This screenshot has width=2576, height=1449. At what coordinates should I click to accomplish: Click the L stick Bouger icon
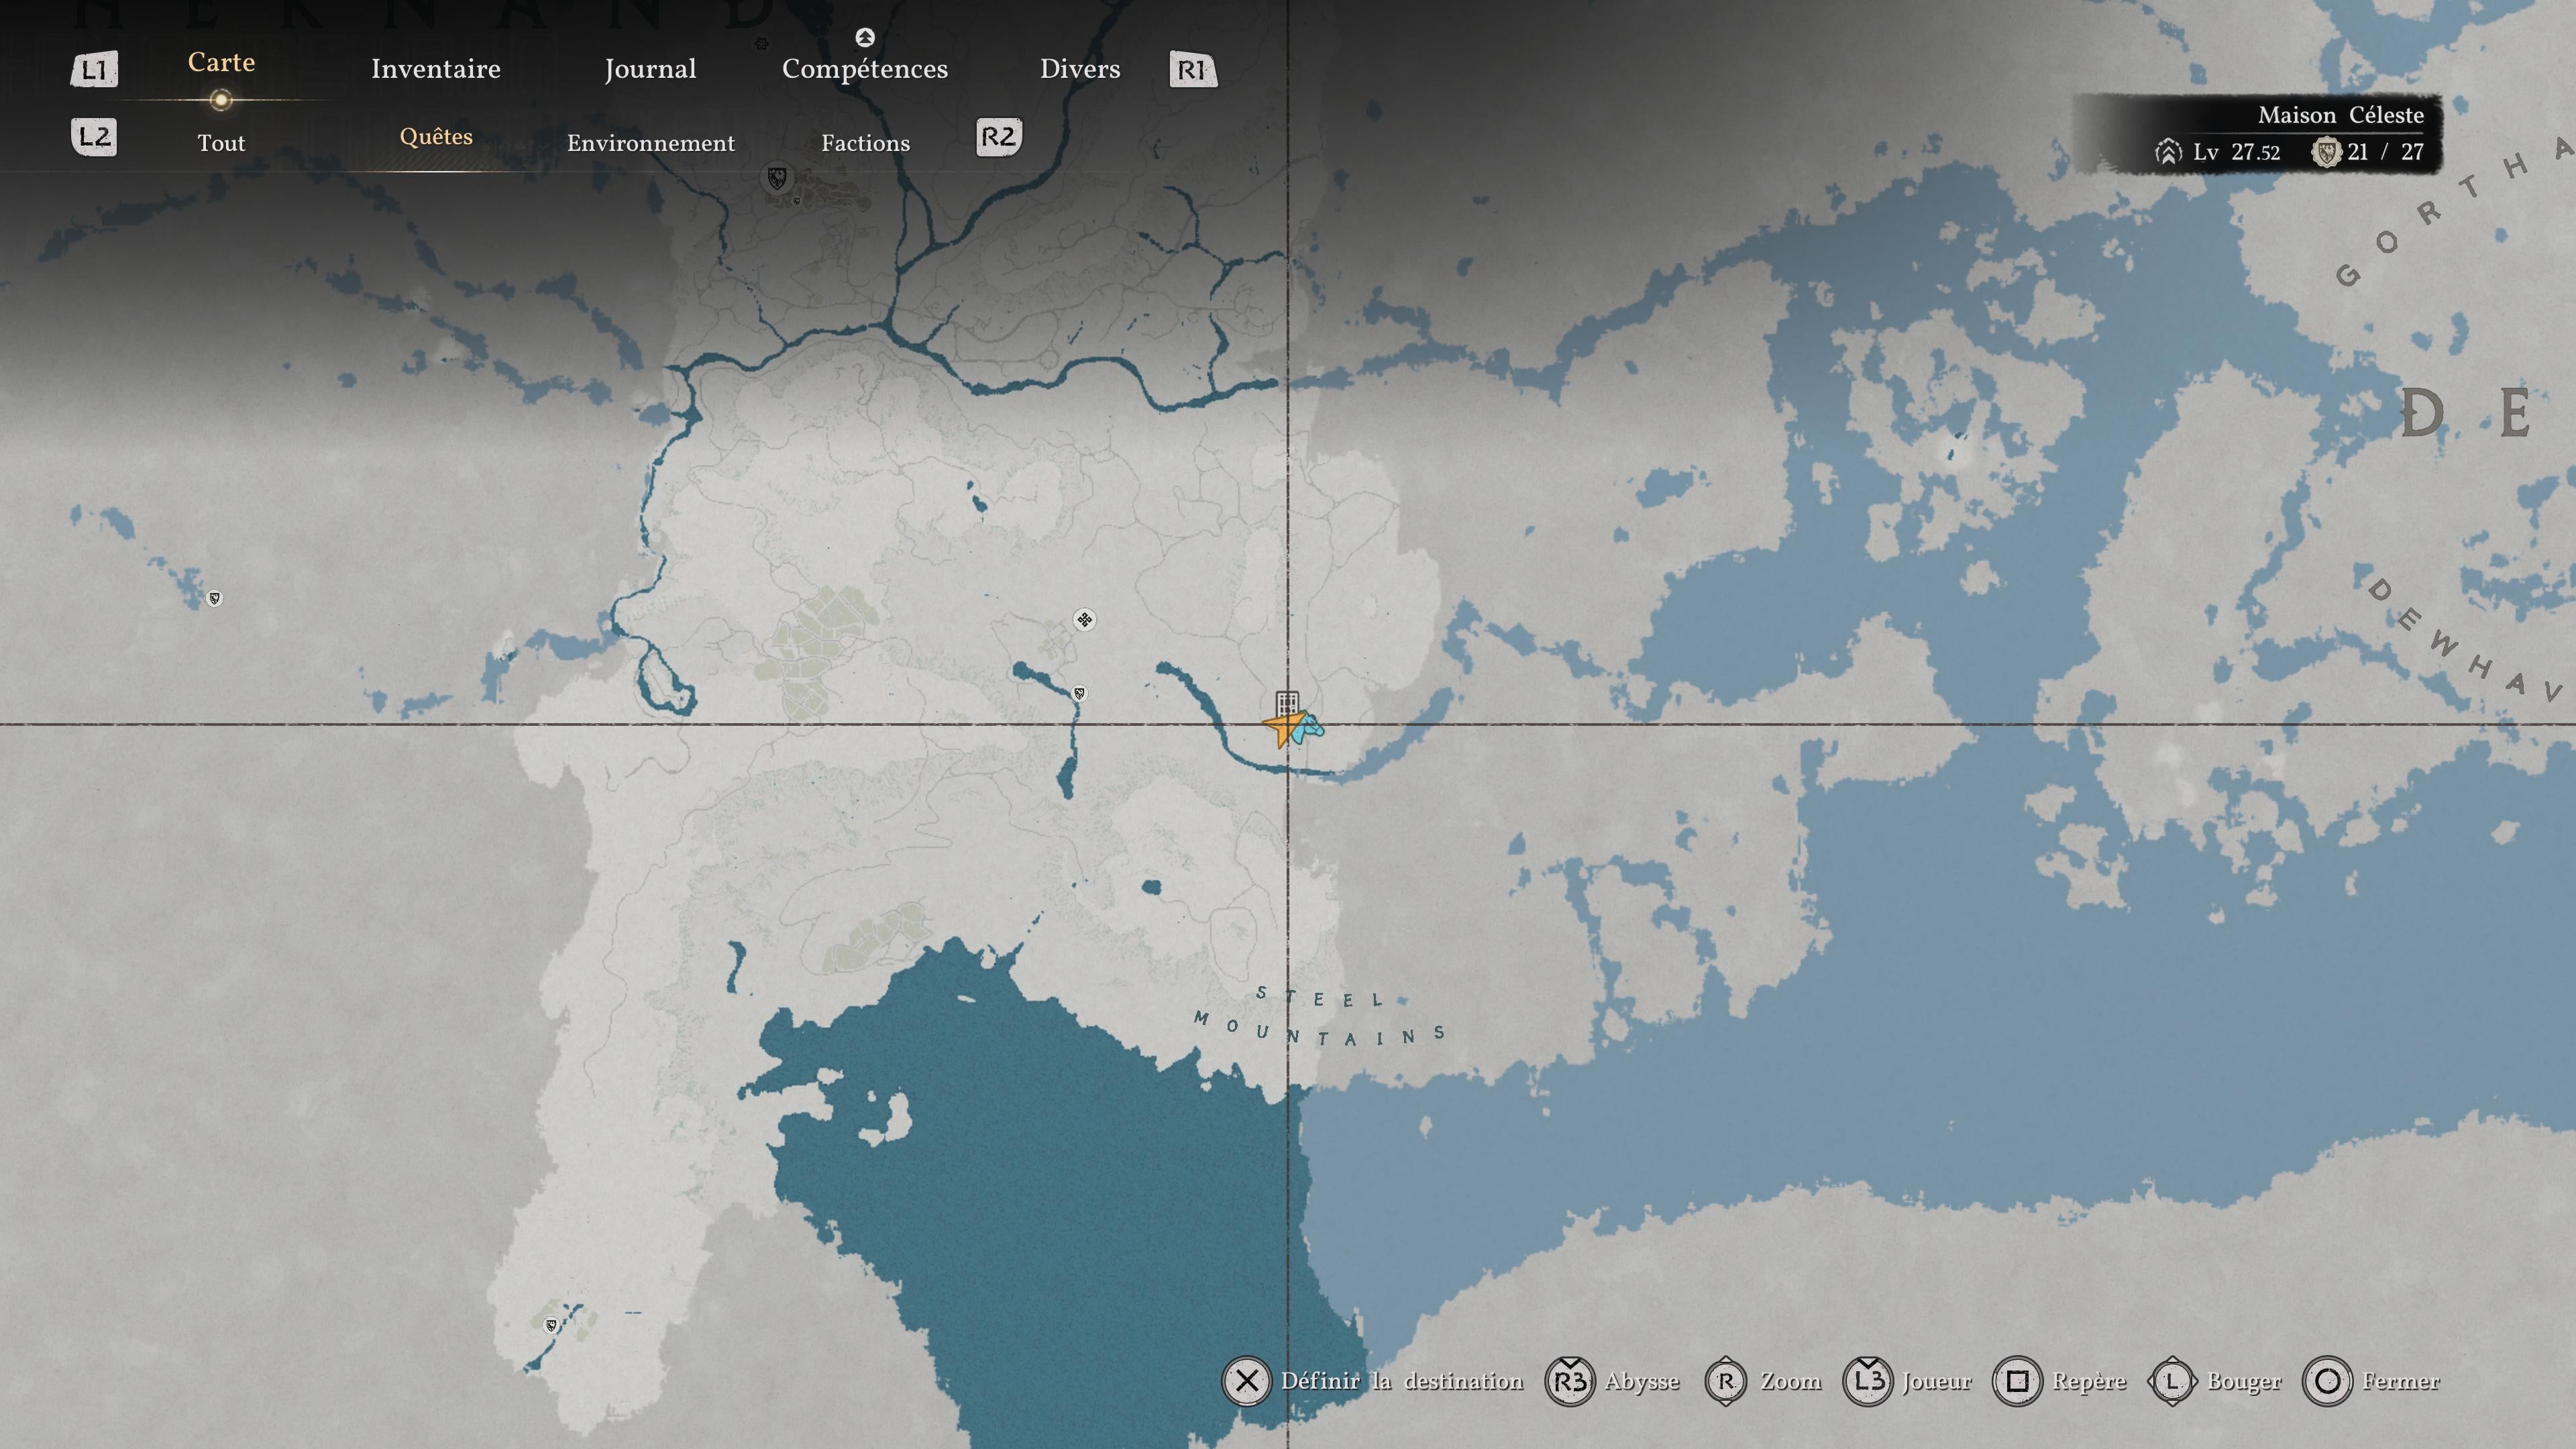[x=2172, y=1382]
